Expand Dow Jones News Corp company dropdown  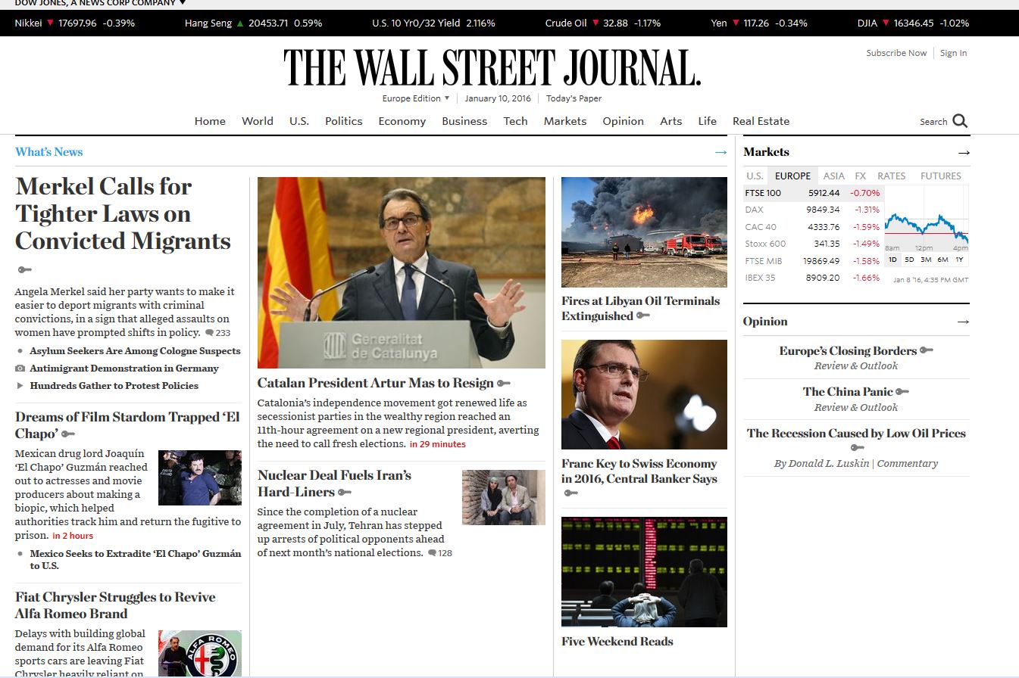183,3
